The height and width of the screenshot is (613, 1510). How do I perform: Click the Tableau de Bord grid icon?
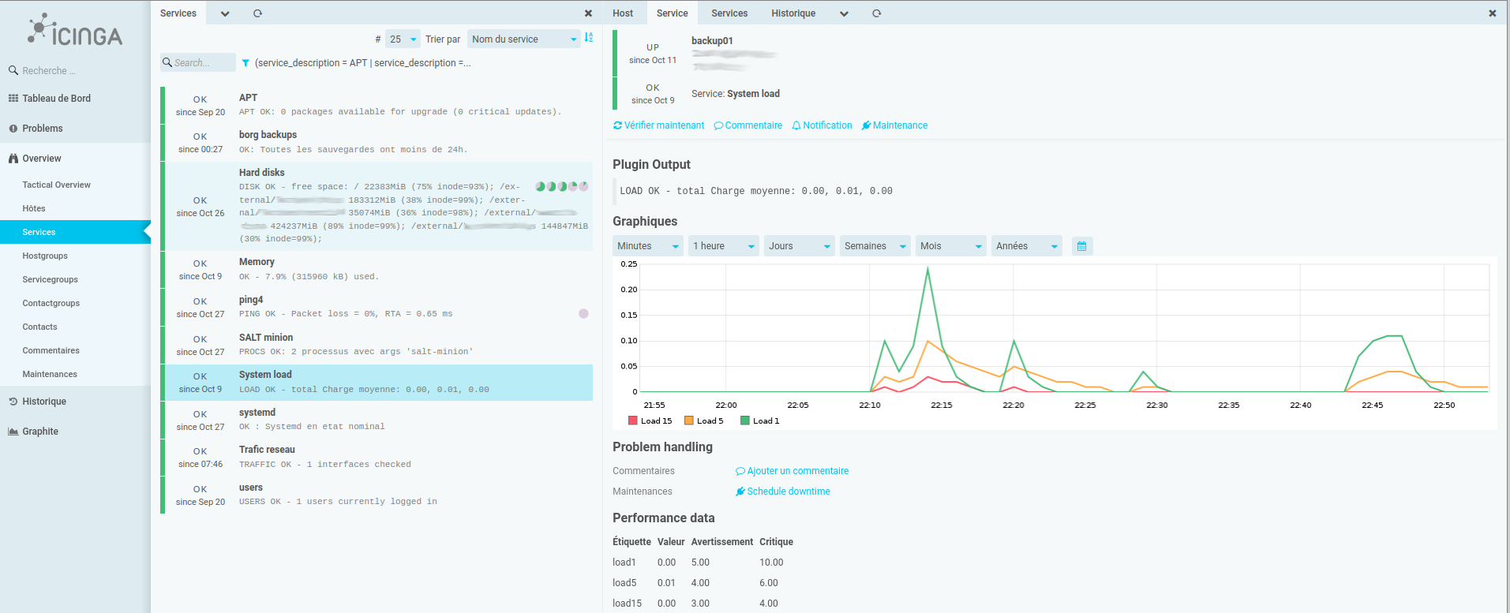point(13,99)
